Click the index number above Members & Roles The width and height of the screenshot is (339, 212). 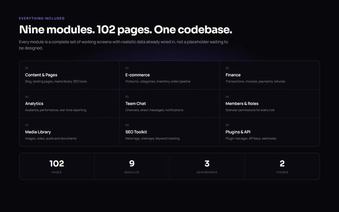[x=227, y=97]
